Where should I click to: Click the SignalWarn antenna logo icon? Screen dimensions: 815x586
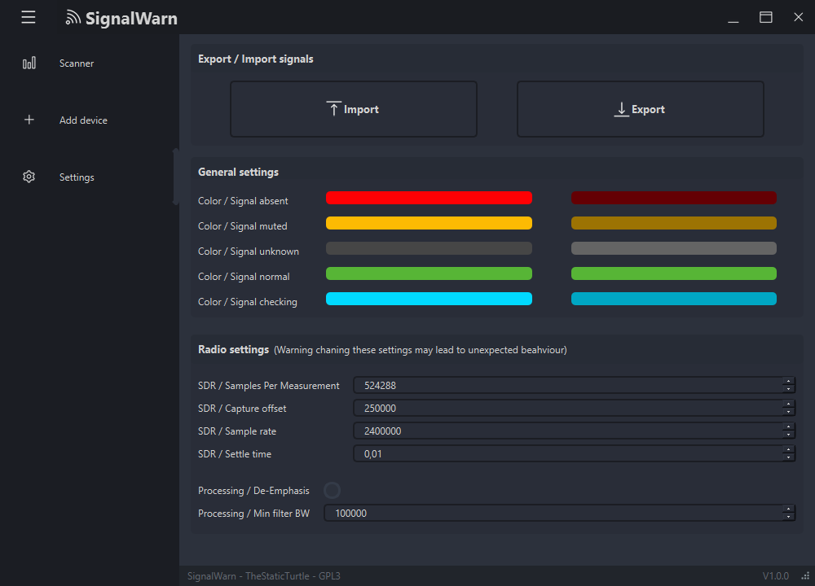coord(74,17)
